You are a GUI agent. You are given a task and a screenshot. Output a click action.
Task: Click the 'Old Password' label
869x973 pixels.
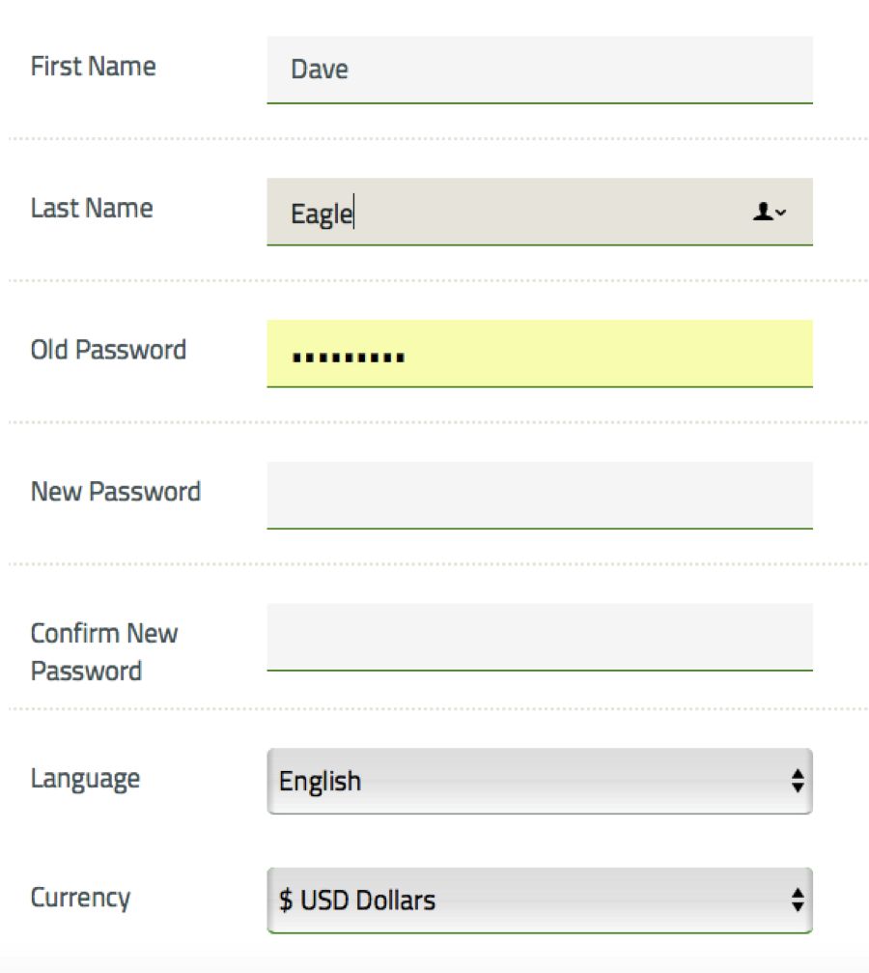[108, 350]
